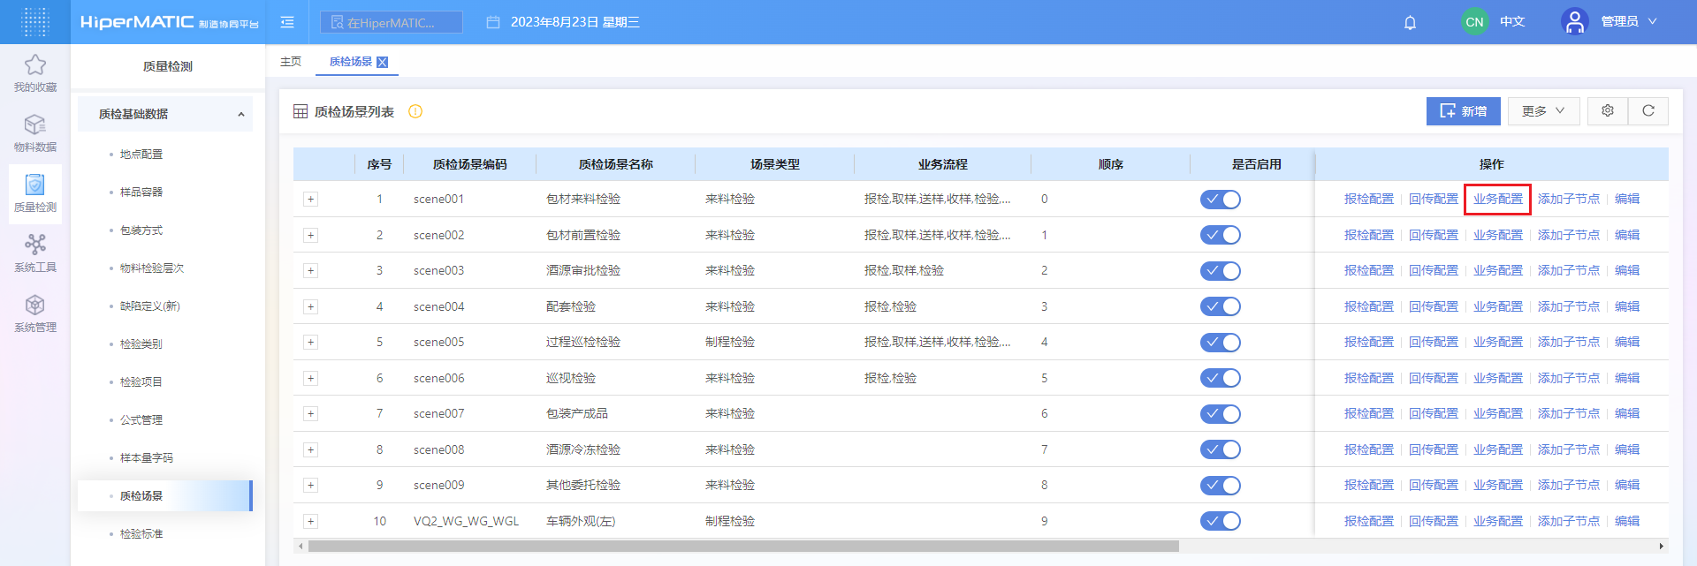Click the scrollbar right arrow
The width and height of the screenshot is (1697, 566).
1662,546
